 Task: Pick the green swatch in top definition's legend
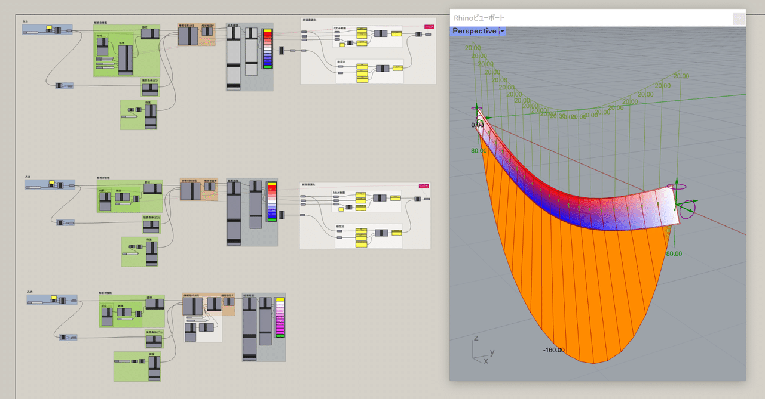pos(268,67)
